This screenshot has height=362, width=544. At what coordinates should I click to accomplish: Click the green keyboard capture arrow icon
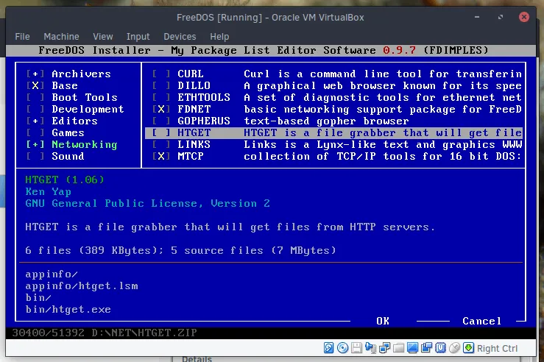tap(468, 348)
